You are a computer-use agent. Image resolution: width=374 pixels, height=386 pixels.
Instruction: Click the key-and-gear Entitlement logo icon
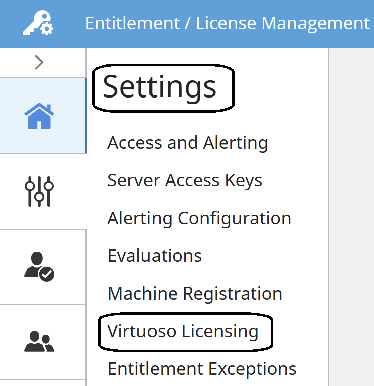tap(38, 24)
